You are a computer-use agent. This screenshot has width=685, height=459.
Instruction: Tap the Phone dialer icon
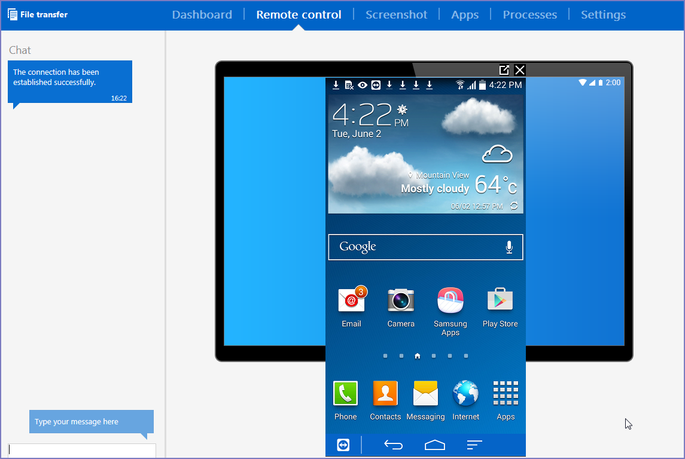pos(345,394)
